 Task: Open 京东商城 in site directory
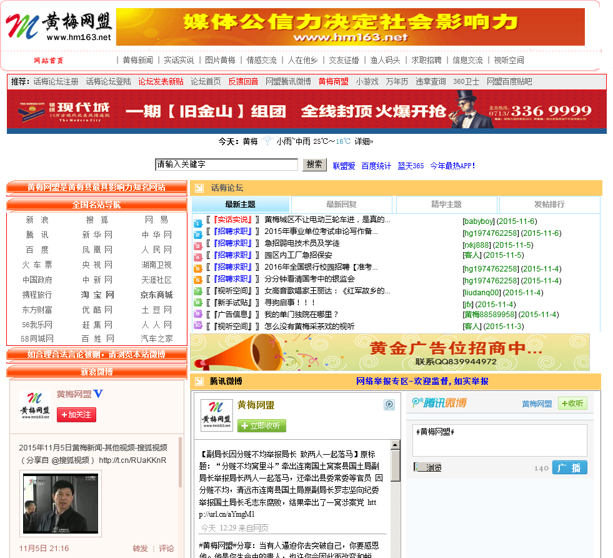point(156,295)
